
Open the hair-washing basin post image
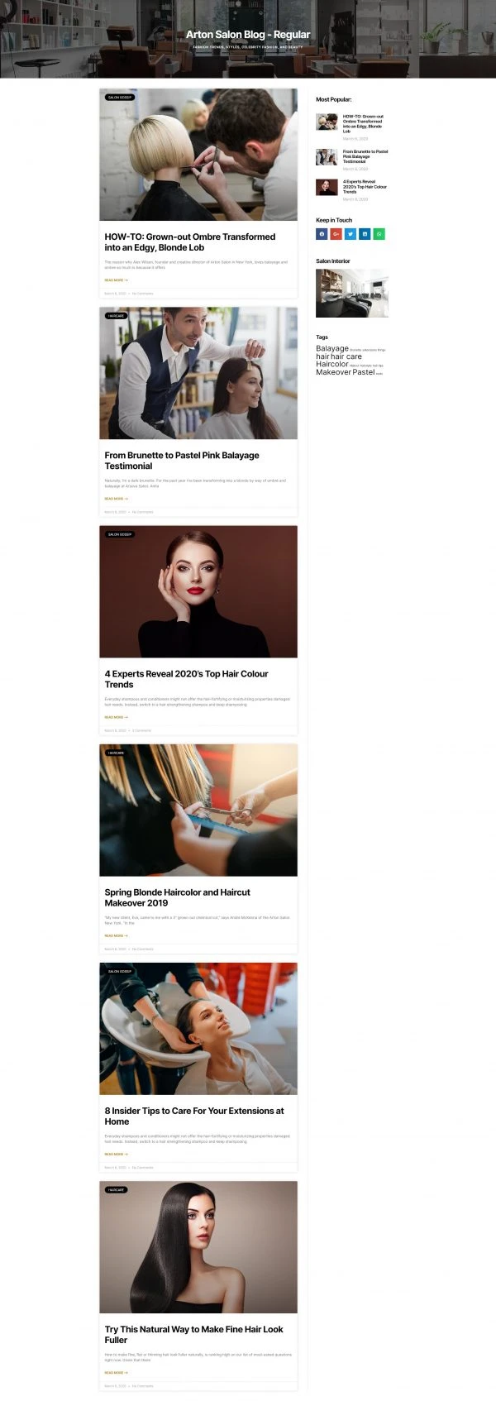(x=198, y=1028)
